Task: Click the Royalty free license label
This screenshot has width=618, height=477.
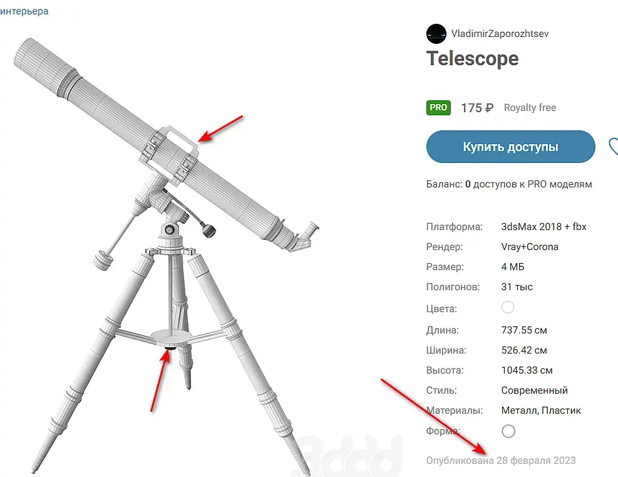Action: point(530,108)
